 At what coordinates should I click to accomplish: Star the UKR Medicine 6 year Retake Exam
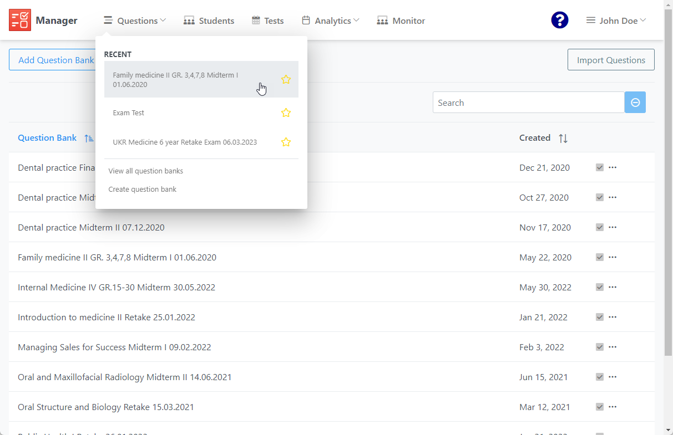tap(286, 142)
